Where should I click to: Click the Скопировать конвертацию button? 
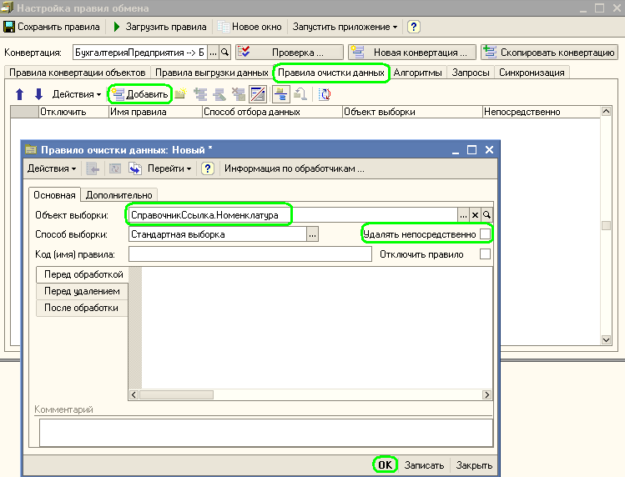point(549,53)
